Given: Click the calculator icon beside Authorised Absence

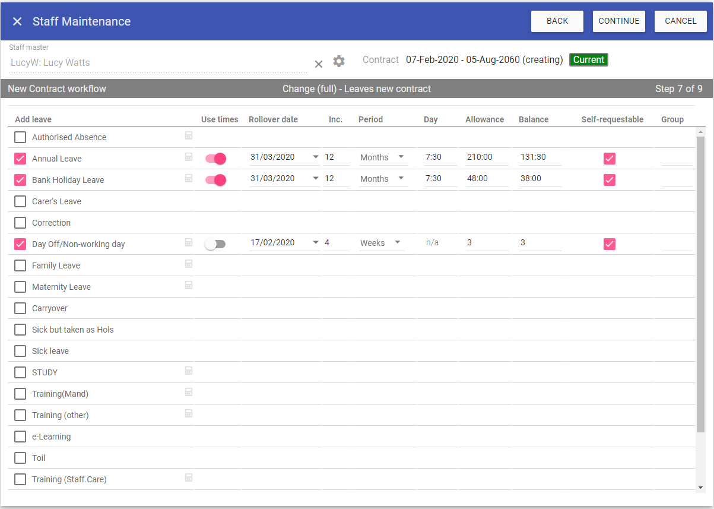Looking at the screenshot, I should [189, 135].
